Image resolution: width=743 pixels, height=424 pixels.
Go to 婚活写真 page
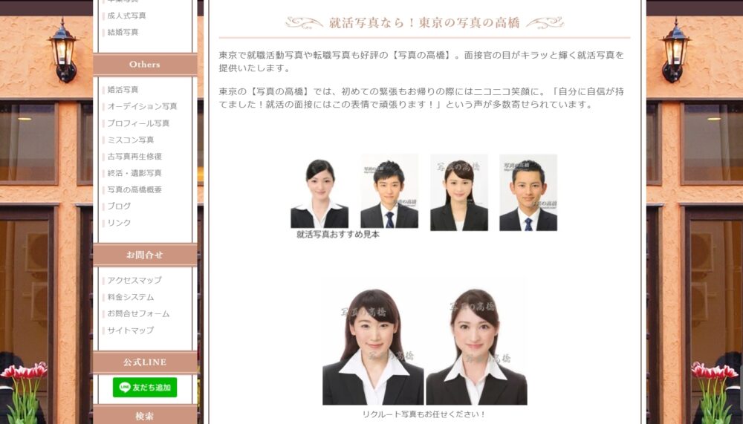click(x=123, y=90)
